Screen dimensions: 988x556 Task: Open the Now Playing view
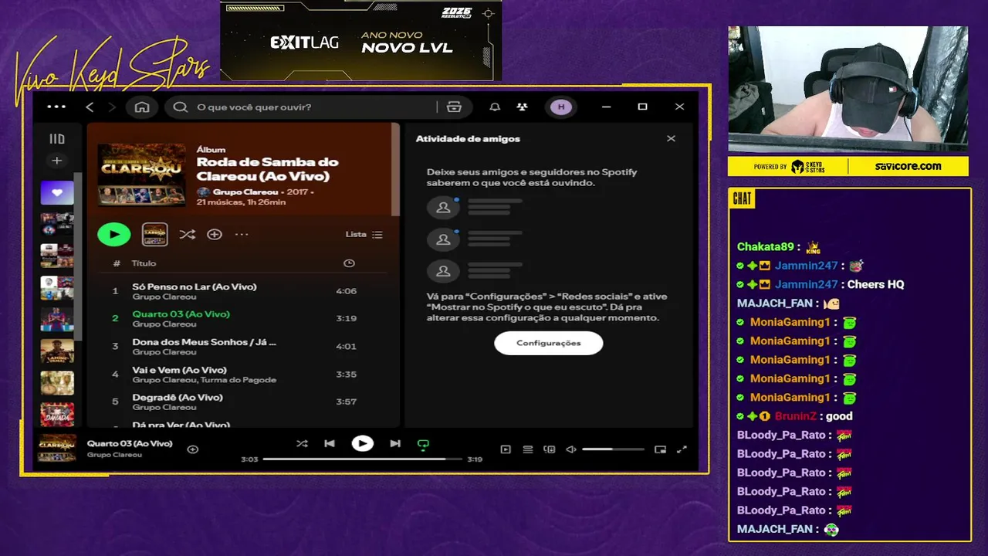point(506,449)
